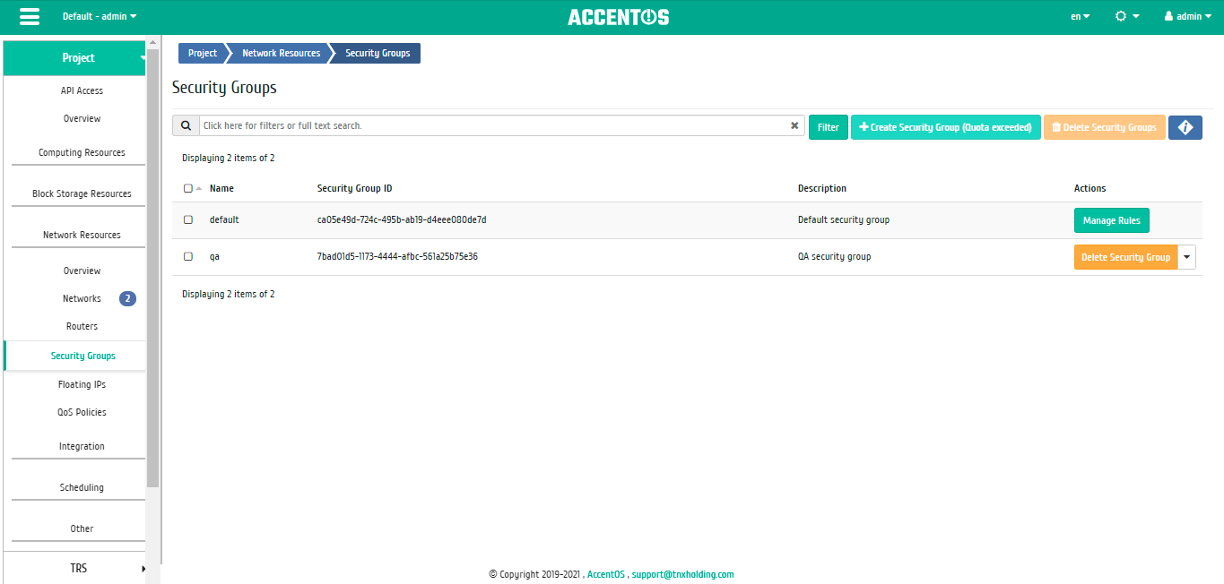Open QoS Policies in sidebar
The width and height of the screenshot is (1224, 584).
82,412
